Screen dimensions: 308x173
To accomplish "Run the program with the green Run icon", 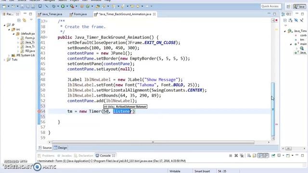I will pyautogui.click(x=63, y=6).
